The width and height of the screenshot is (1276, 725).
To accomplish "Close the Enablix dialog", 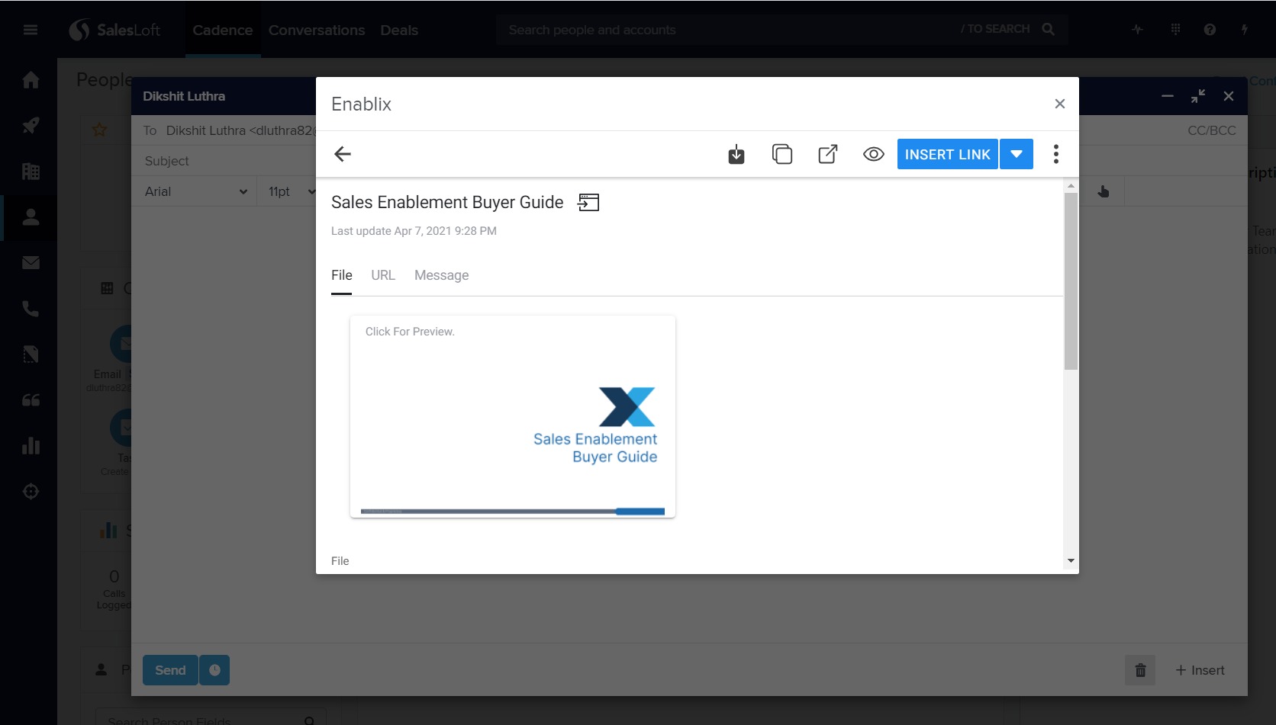I will [1059, 104].
